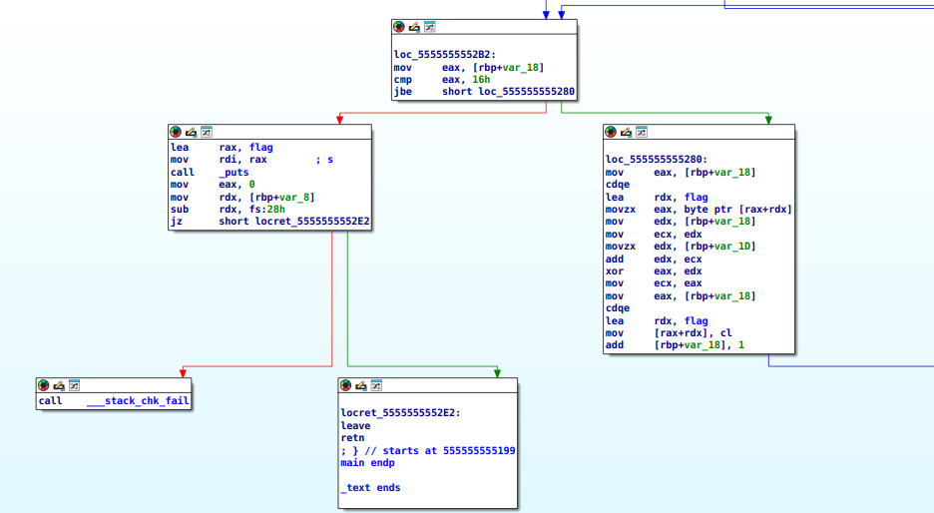The image size is (934, 513).
Task: Click color icon on locret_5555555552E2 block
Action: click(345, 385)
